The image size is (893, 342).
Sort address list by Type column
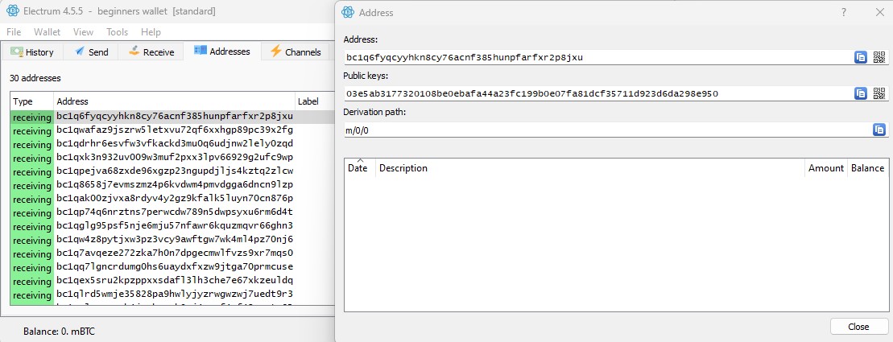23,101
